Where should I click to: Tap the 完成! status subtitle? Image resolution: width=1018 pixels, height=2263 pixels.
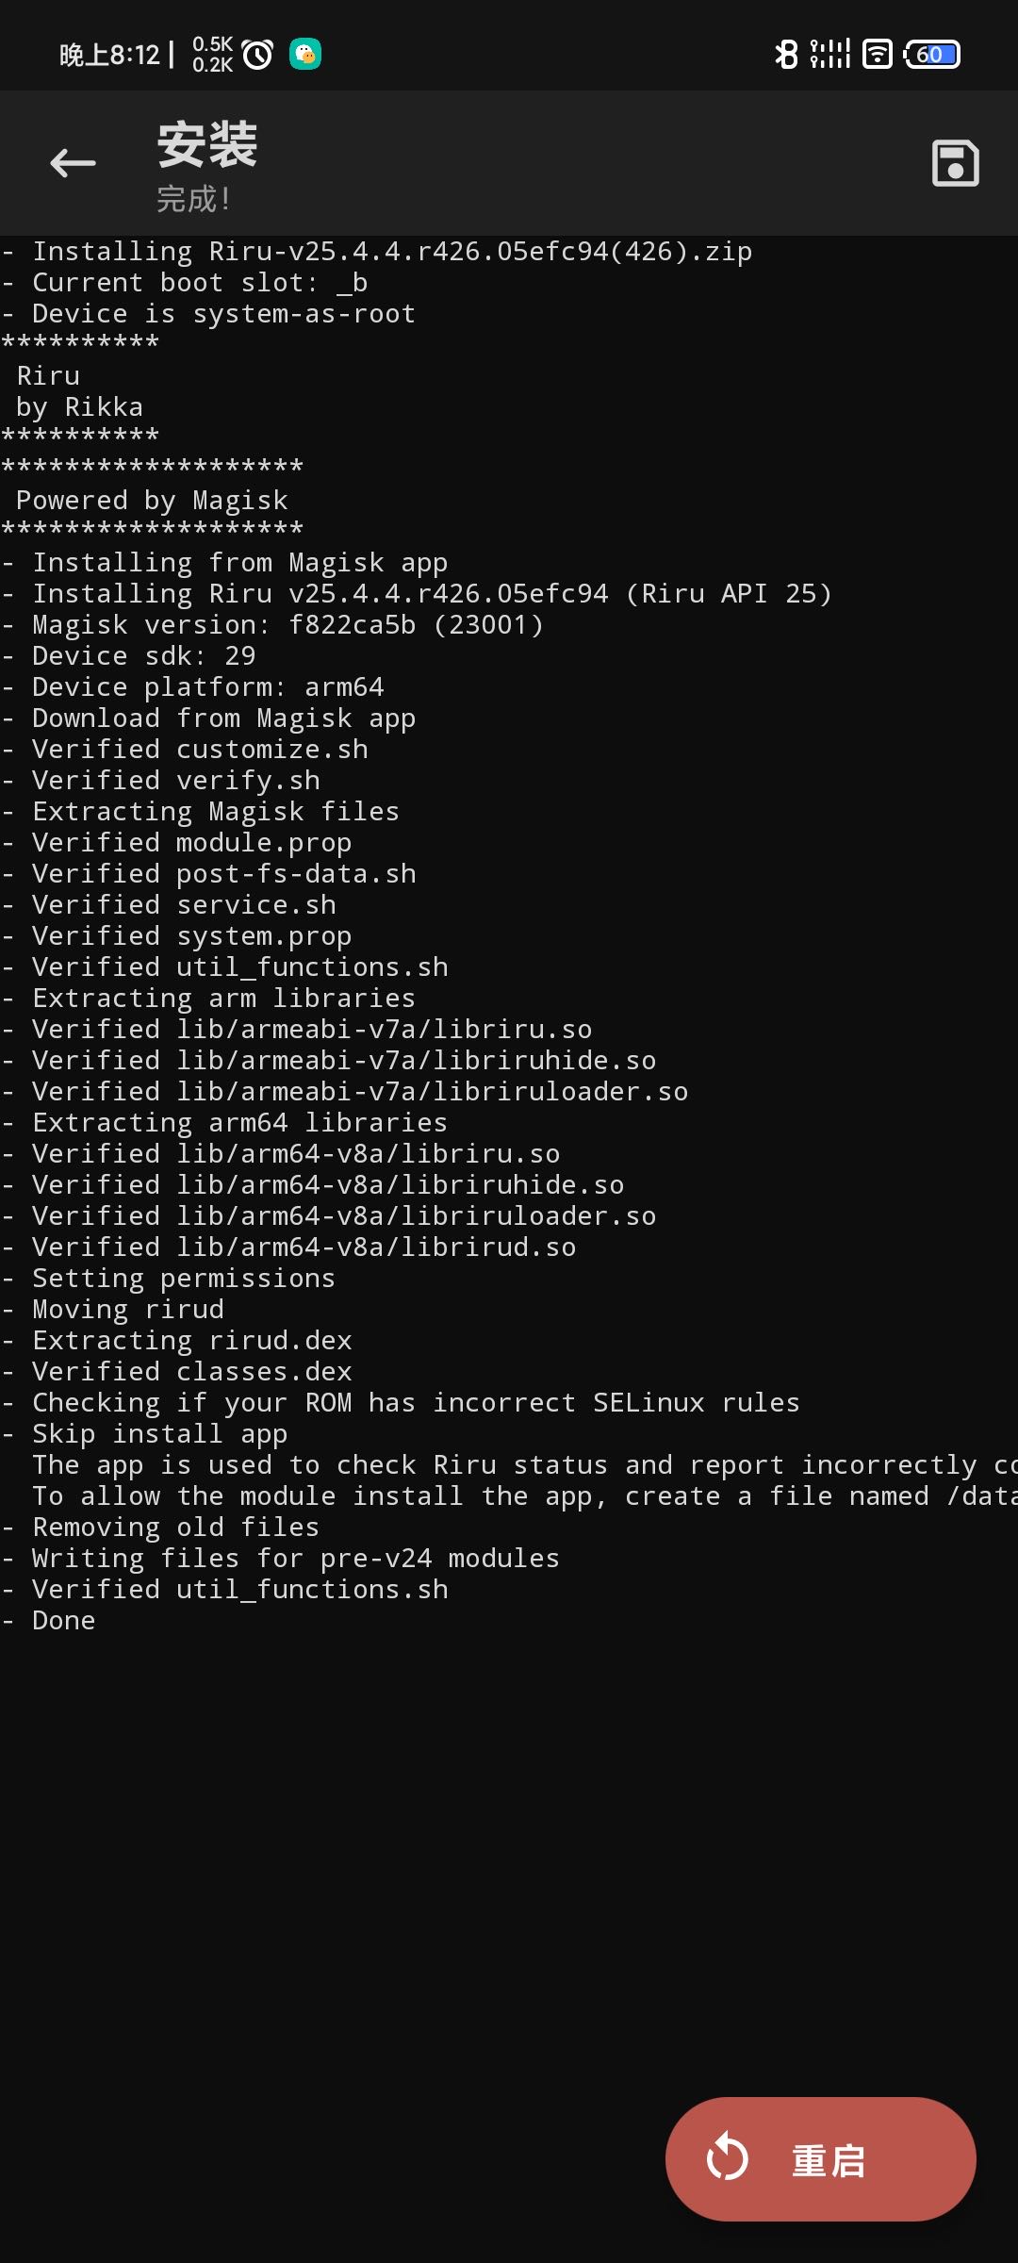coord(192,199)
